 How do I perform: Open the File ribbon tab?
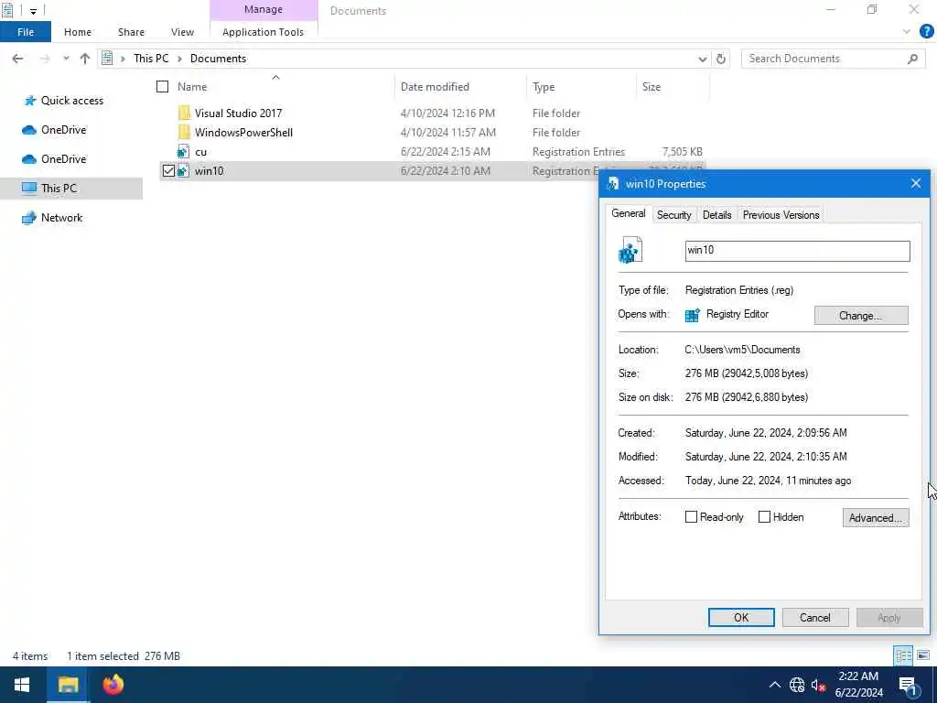tap(25, 32)
